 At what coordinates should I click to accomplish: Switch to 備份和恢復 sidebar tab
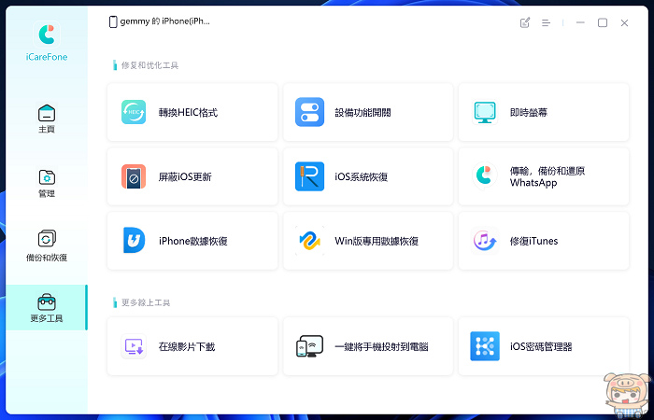[x=47, y=245]
